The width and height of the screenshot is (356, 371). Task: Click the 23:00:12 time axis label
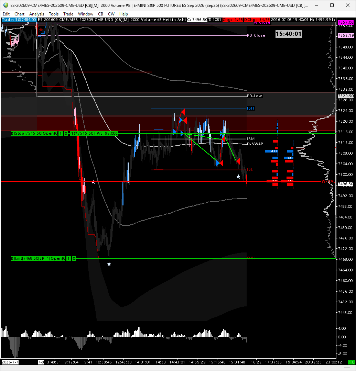tap(334, 362)
